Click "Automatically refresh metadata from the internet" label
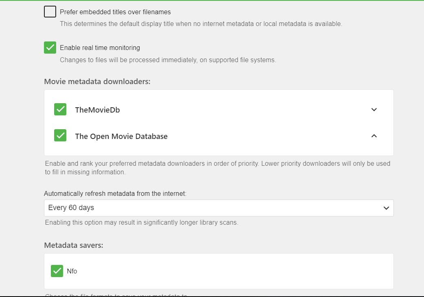Viewport: 424px width, 297px height. point(115,194)
